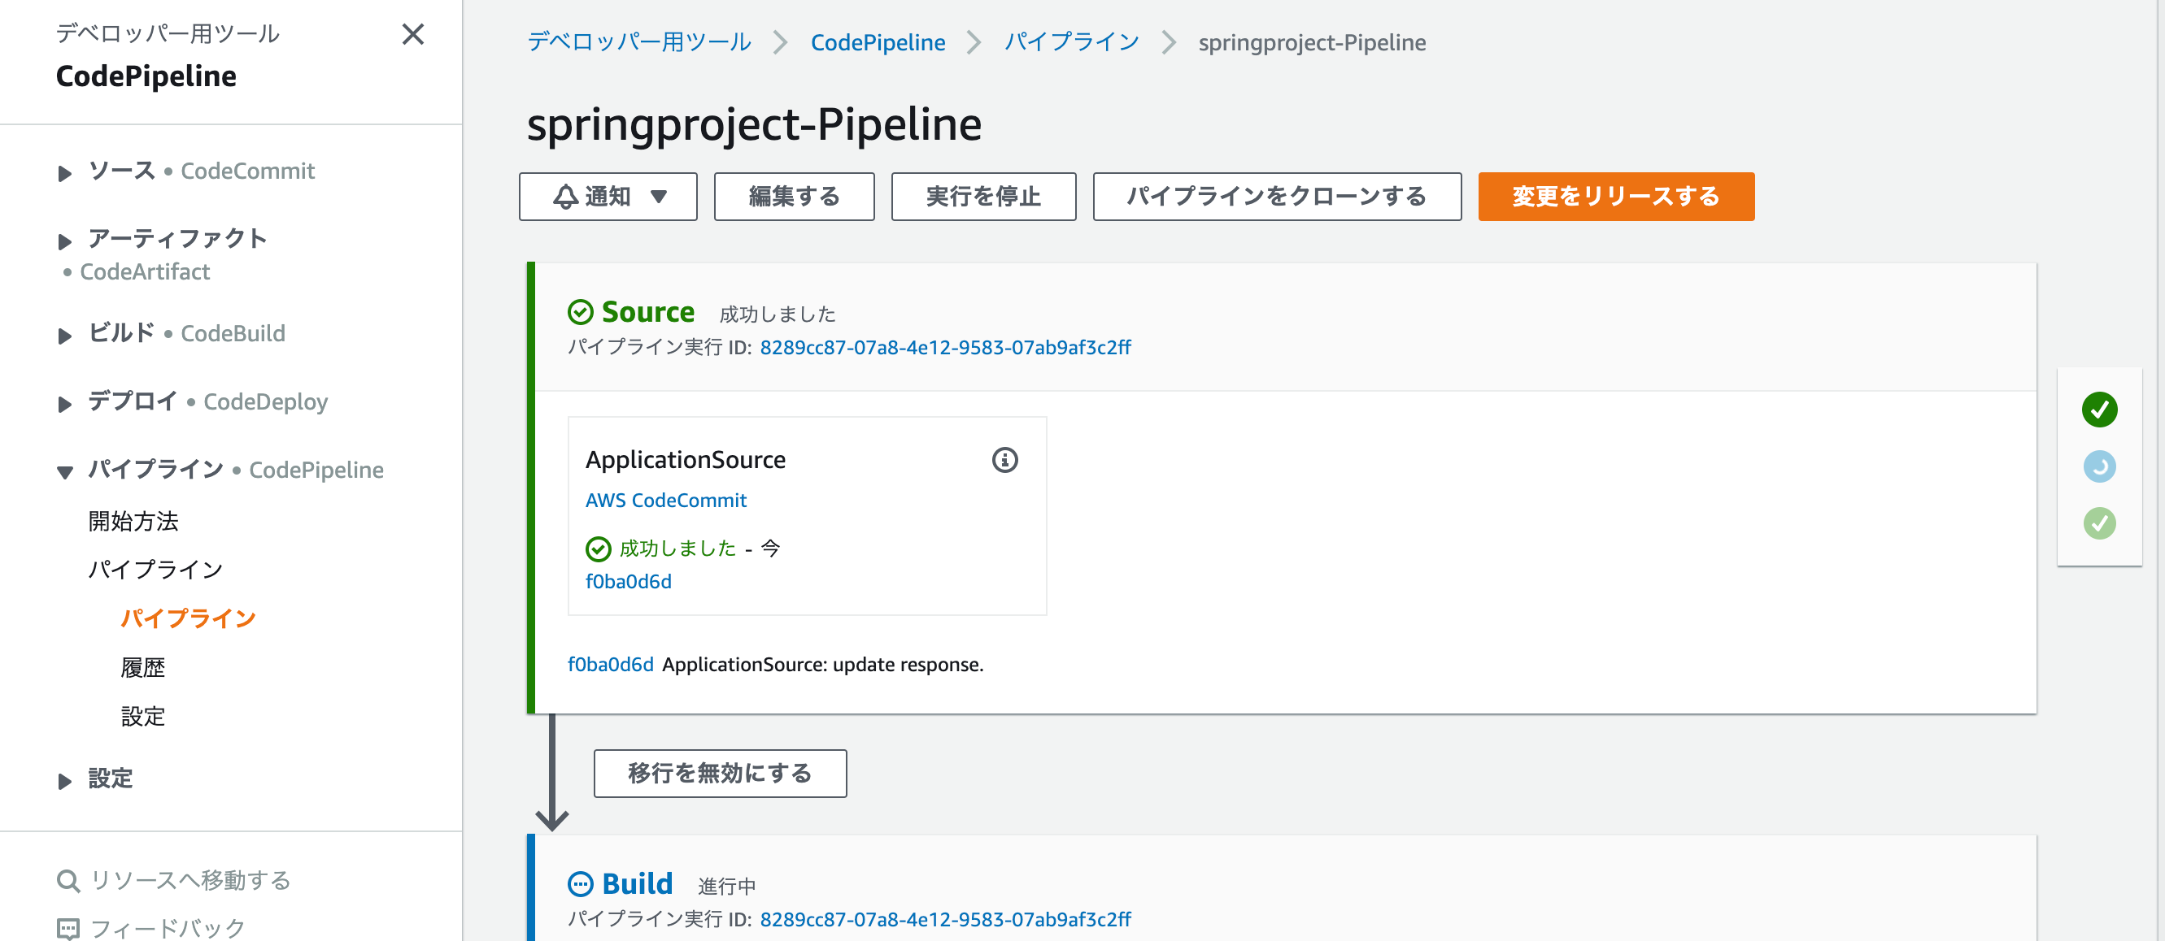Click the feedback speech bubble icon

(68, 930)
